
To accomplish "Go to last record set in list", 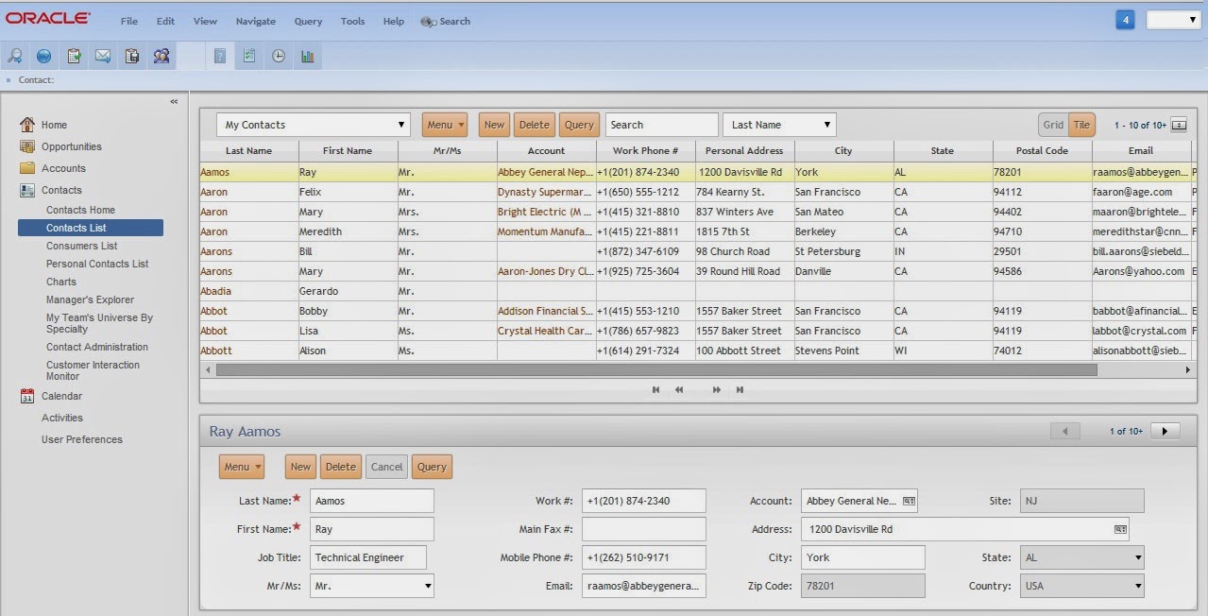I will click(x=740, y=389).
